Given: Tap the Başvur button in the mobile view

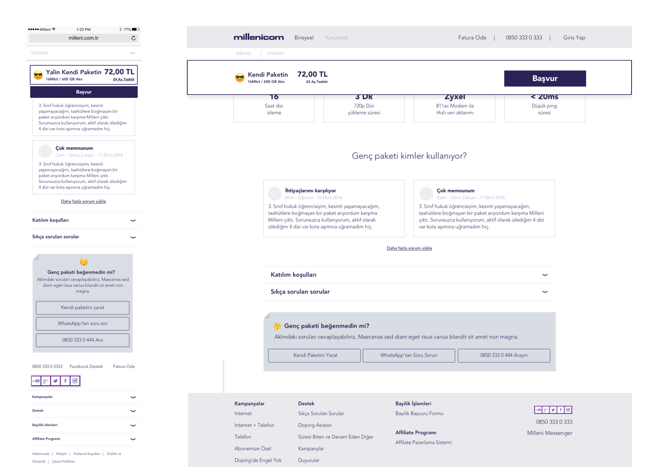Looking at the screenshot, I should point(84,92).
